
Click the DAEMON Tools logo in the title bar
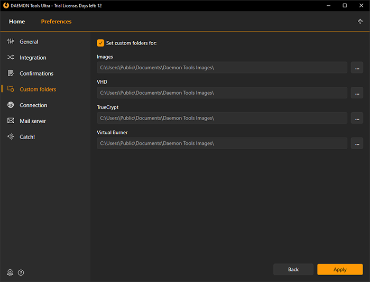click(x=6, y=5)
